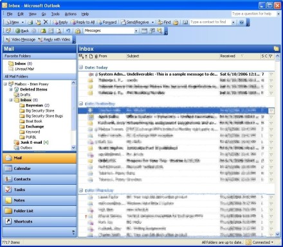
Task: Open the Messages current view combo box
Action: pyautogui.click(x=111, y=31)
